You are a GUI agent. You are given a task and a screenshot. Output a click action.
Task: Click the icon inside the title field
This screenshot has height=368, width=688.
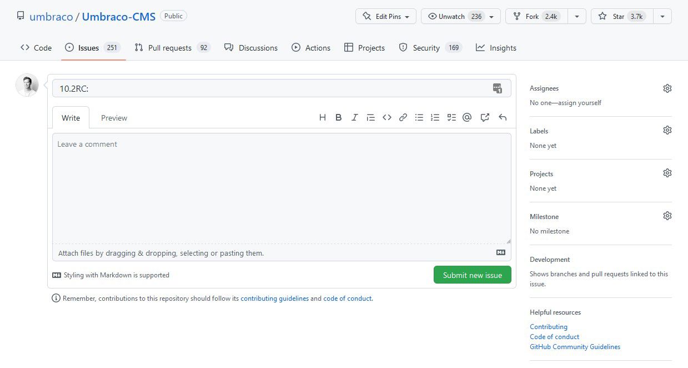coord(498,88)
